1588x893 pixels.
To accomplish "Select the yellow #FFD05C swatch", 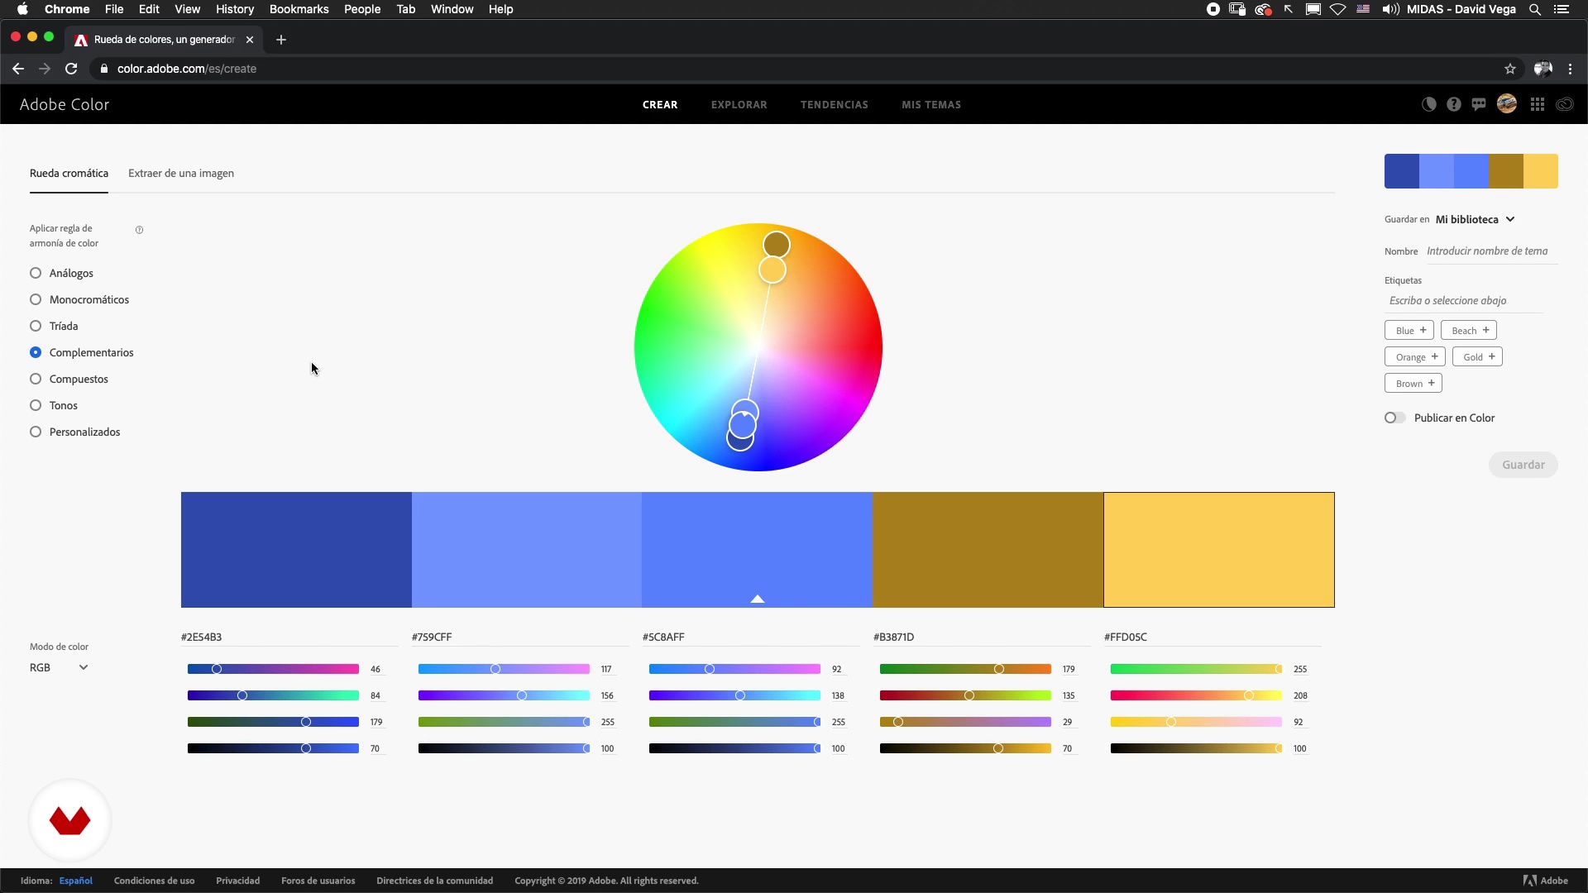I will (x=1219, y=550).
